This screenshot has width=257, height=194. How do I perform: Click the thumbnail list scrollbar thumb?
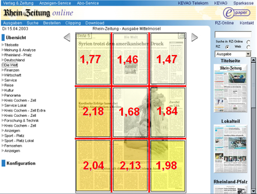coord(253,85)
